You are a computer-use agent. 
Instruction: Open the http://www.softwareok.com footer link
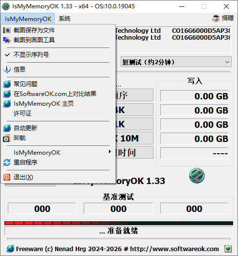pyautogui.click(x=174, y=249)
